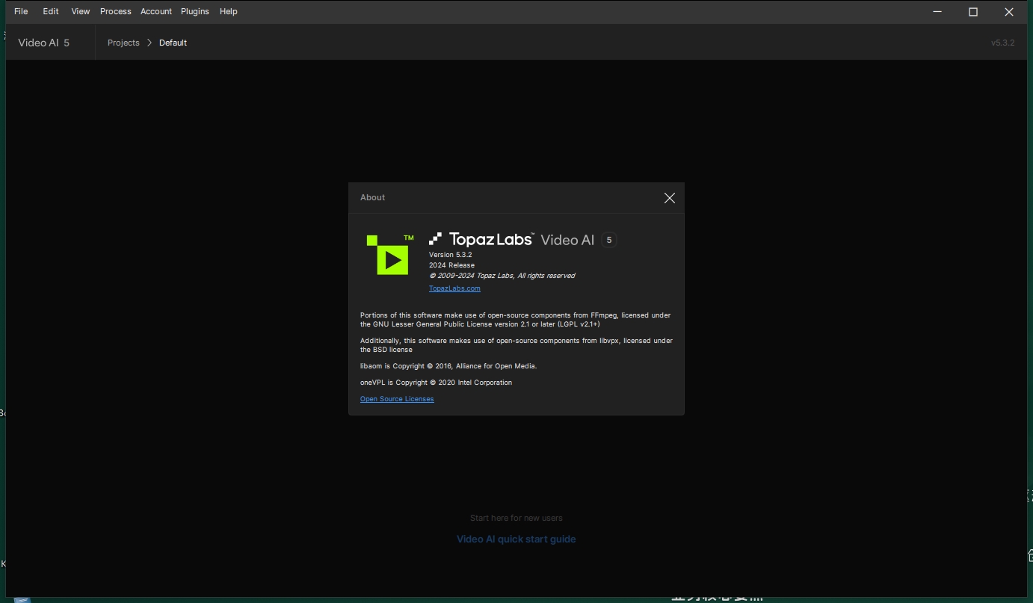Click the 2024 Release text
The image size is (1033, 603).
451,265
